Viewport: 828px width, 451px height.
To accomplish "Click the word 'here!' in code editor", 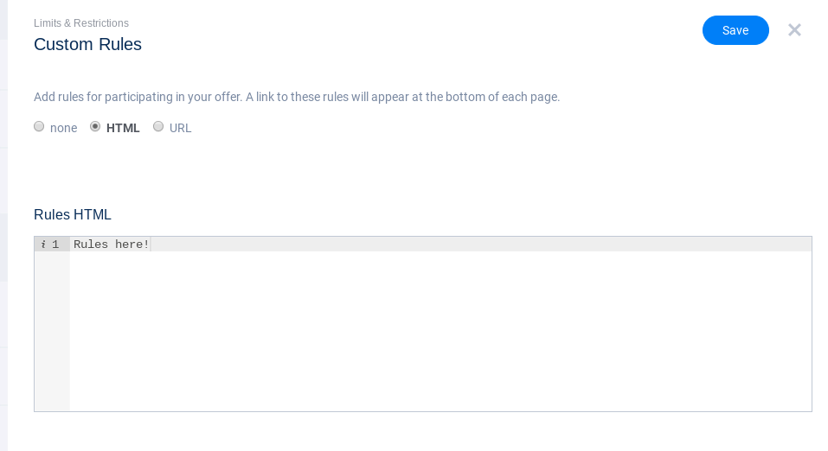I will tap(132, 245).
